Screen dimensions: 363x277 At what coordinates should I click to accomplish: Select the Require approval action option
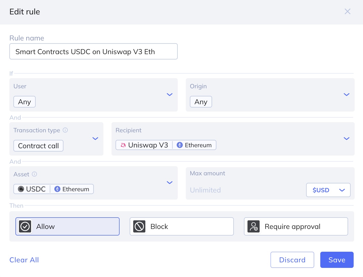coord(296,226)
